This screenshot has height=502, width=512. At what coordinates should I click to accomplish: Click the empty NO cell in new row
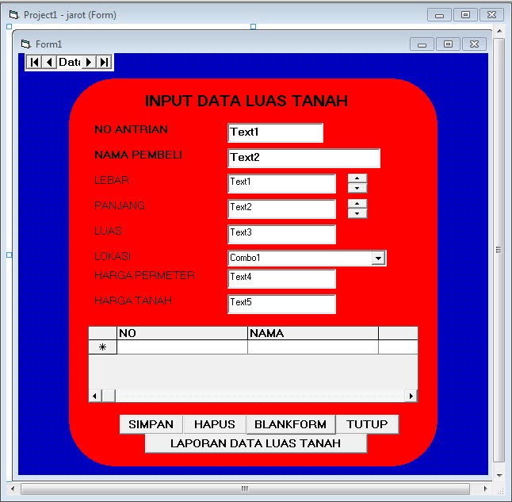[182, 347]
